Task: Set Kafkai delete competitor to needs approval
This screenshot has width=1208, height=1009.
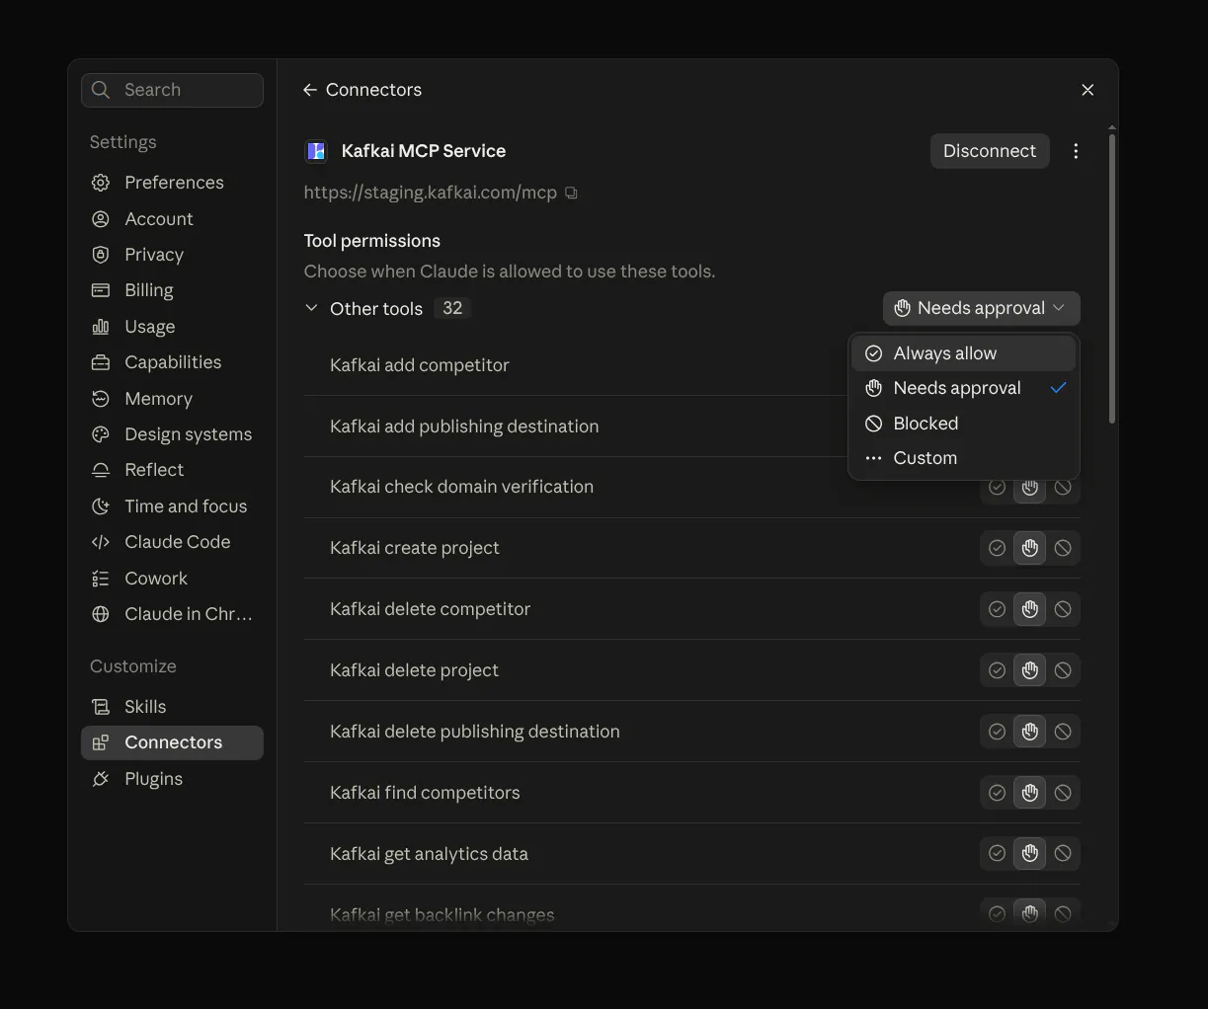Action: pyautogui.click(x=1030, y=609)
